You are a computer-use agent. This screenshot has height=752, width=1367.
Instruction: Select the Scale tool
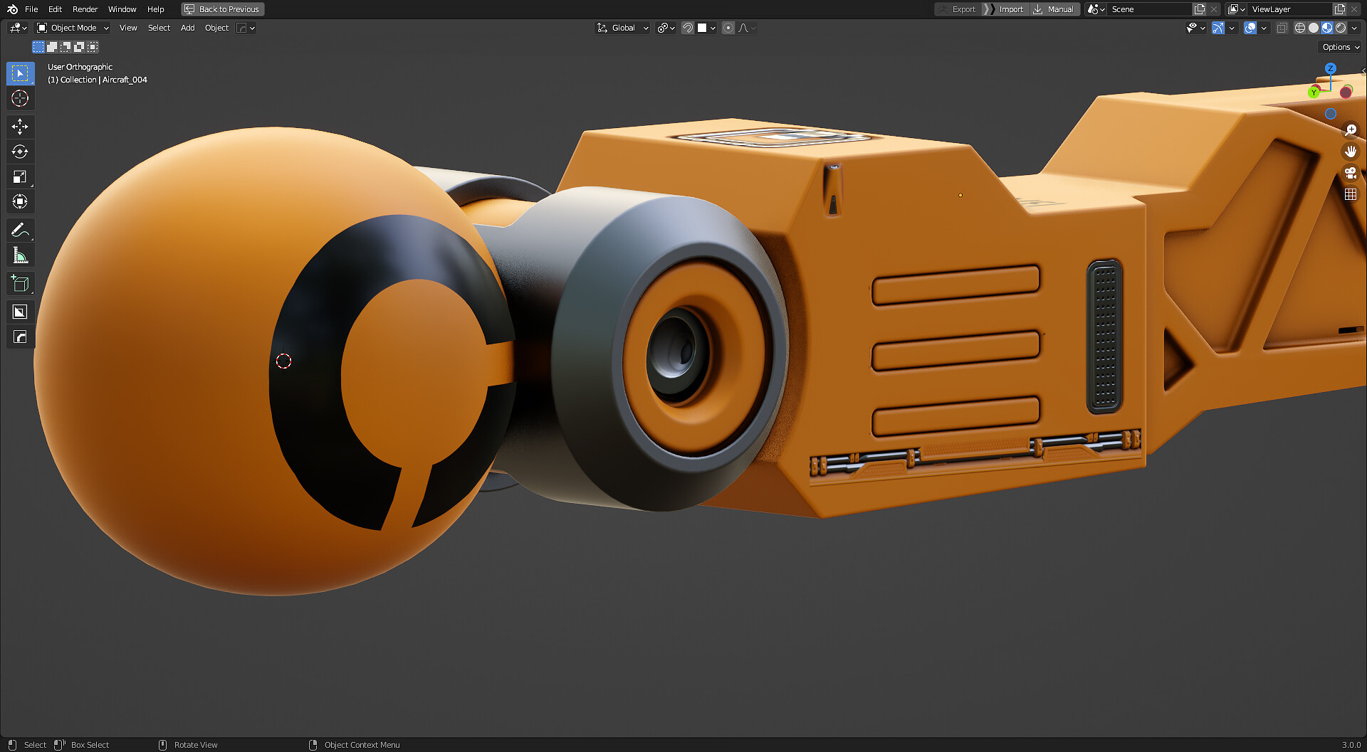tap(20, 176)
